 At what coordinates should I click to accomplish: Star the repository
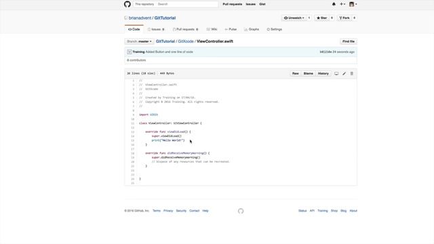click(321, 18)
